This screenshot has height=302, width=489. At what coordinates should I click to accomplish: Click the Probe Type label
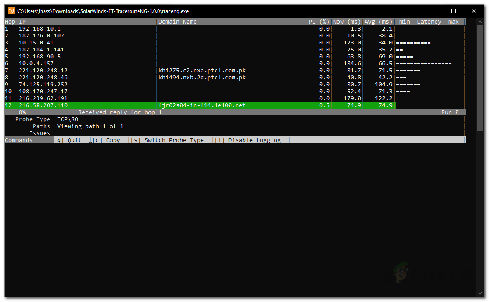33,119
